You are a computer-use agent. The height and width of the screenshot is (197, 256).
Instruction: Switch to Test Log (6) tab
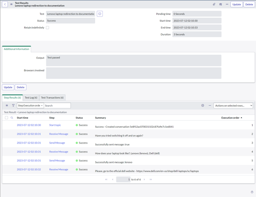31,98
